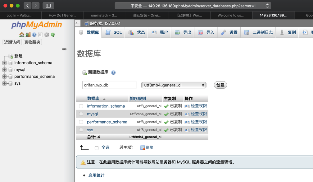This screenshot has height=182, width=313.
Task: Click privileges icon in information_schema row
Action: click(187, 106)
